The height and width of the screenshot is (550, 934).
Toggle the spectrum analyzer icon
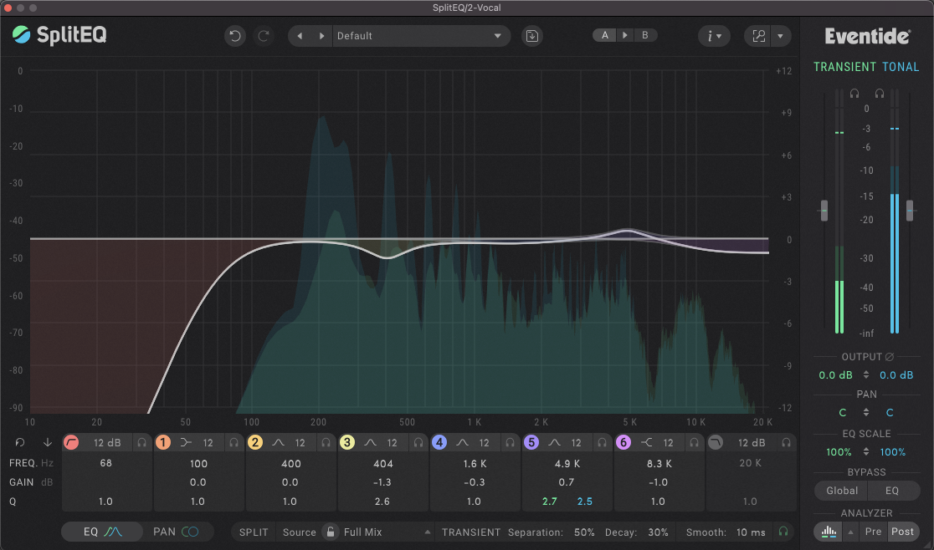[x=829, y=532]
